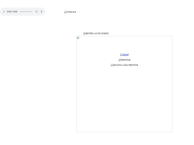Open audio player's three-dot options menu
The image size is (194, 145).
41,11
